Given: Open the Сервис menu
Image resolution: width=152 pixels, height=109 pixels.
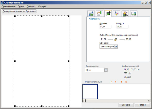Looking at the screenshot, I should pos(21,6).
